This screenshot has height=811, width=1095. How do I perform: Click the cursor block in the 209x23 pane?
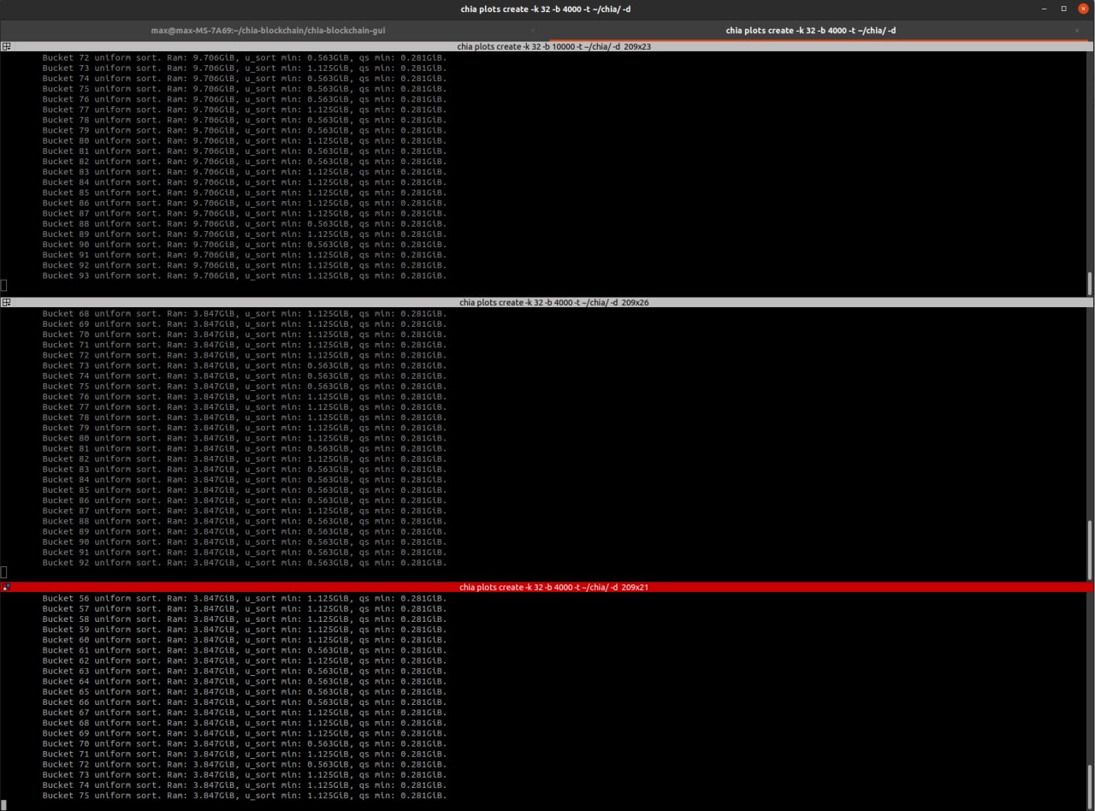[3, 286]
